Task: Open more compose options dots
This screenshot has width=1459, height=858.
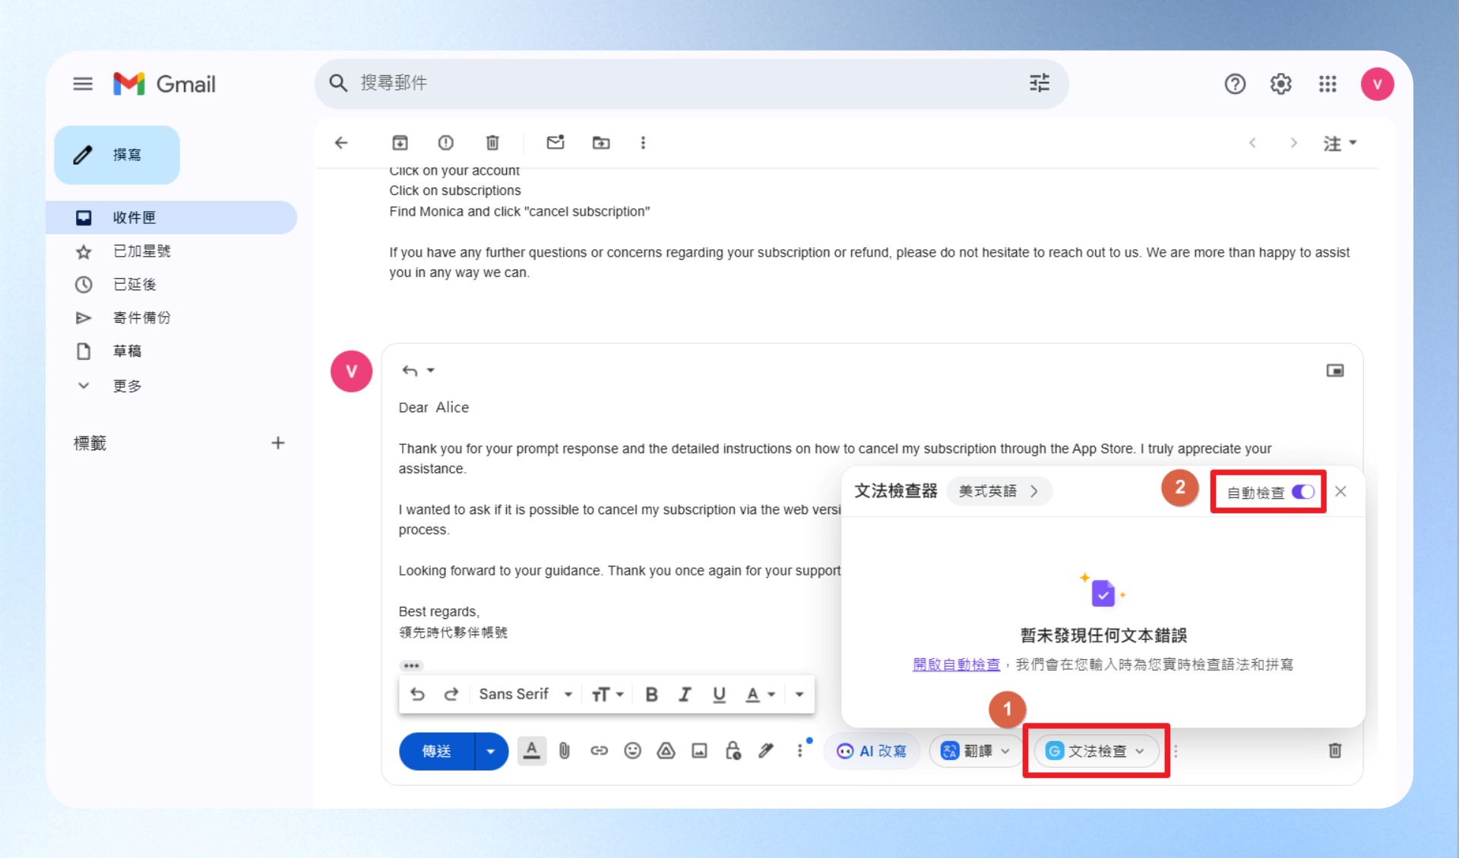Action: coord(799,751)
